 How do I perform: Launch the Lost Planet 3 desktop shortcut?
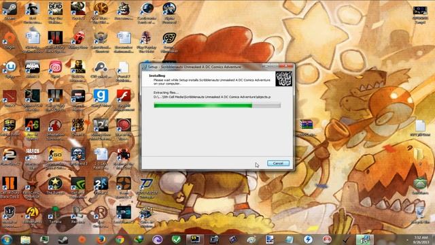click(x=124, y=214)
